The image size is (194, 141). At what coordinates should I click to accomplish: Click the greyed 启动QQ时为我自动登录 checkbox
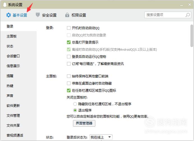pyautogui.click(x=69, y=35)
